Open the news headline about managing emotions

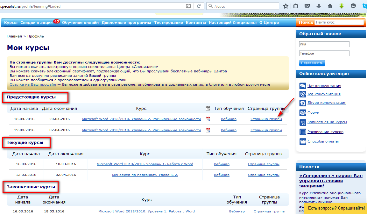click(331, 181)
